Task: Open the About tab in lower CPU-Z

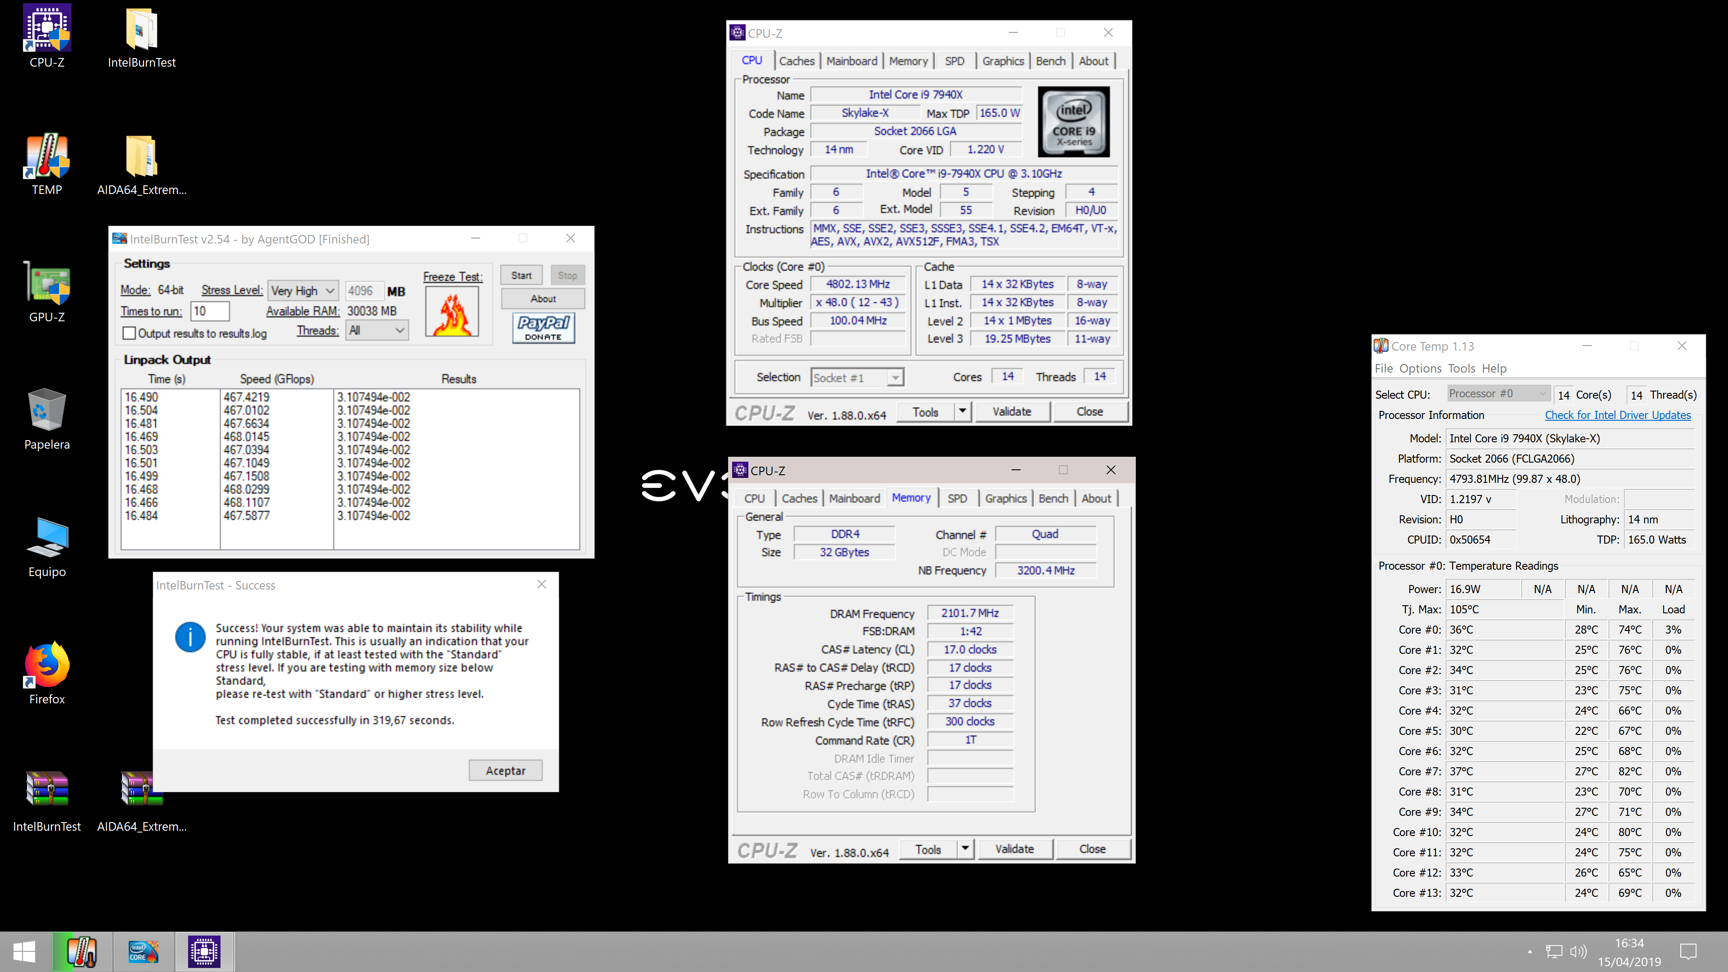Action: click(1096, 499)
